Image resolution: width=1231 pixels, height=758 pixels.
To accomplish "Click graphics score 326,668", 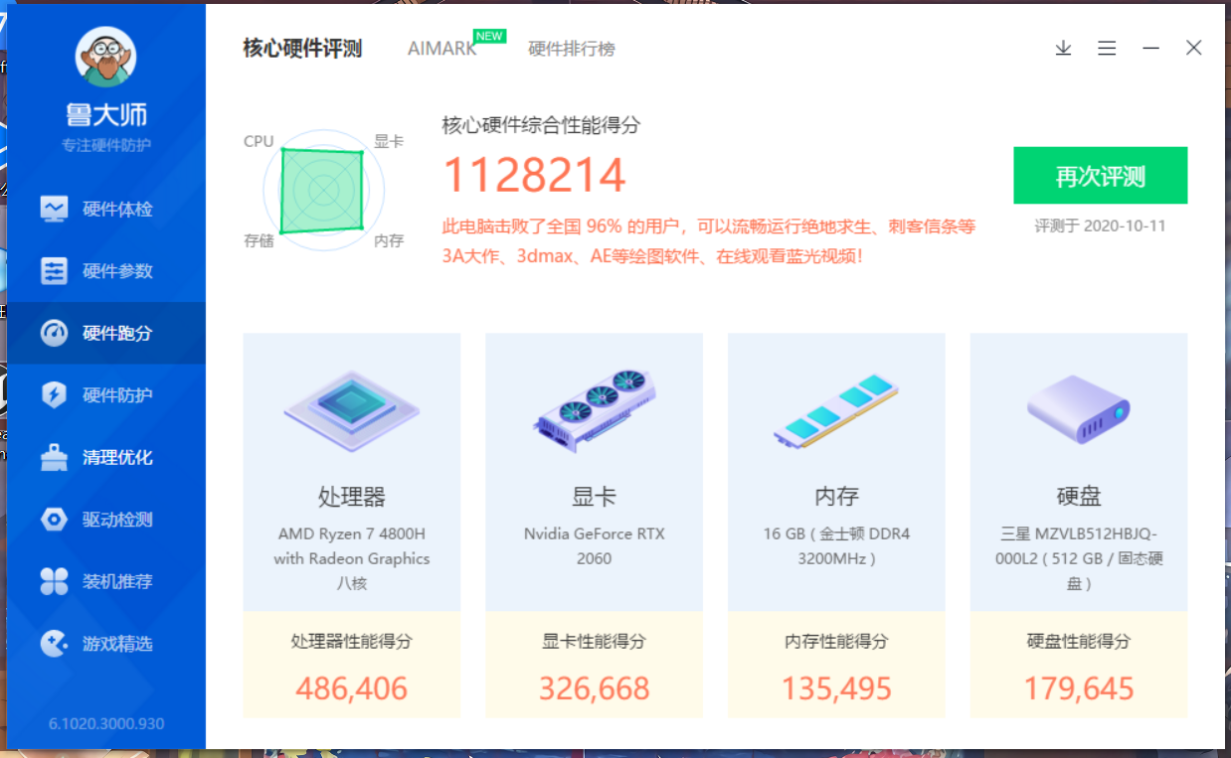I will point(595,688).
